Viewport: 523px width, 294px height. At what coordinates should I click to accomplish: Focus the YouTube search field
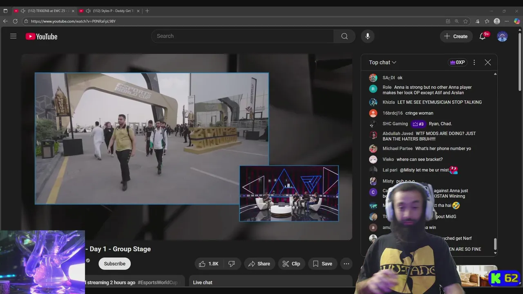pyautogui.click(x=242, y=36)
